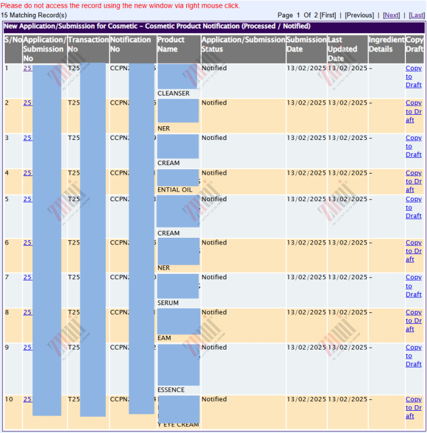Jump to the Last results page

tap(417, 15)
